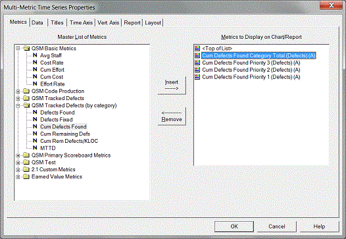Select Cum Defects Found Priority 3 (Defects) (A) text
The width and height of the screenshot is (346, 239).
pyautogui.click(x=251, y=63)
